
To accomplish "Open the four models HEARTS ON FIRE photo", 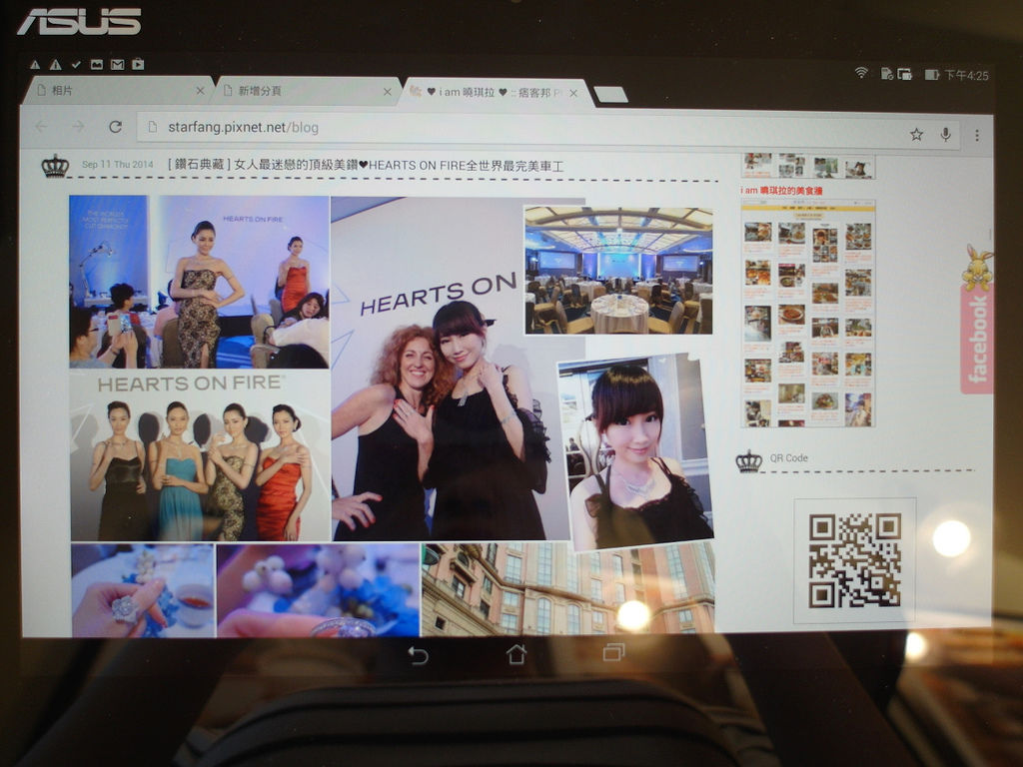I will [x=200, y=455].
